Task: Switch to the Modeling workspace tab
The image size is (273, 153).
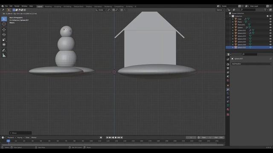Action: point(48,7)
